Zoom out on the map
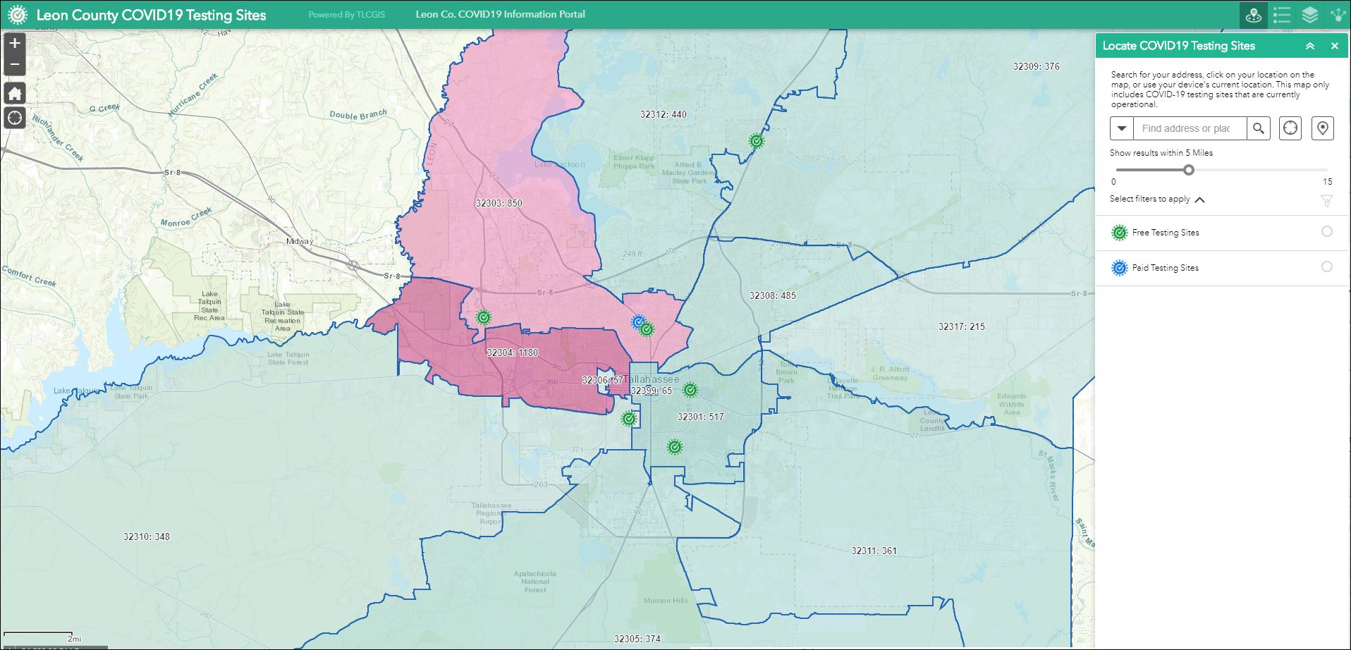Viewport: 1351px width, 650px height. click(x=15, y=66)
